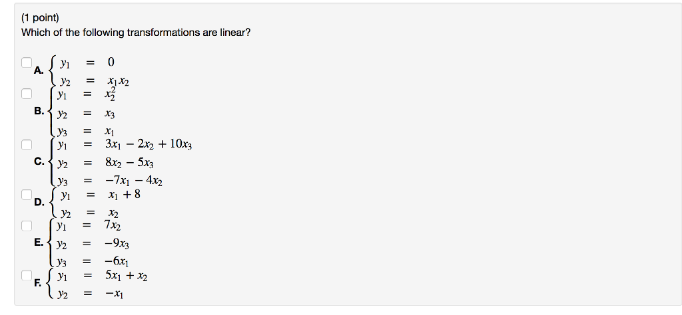Click the '(1 point)' label
Viewport: 682px width, 315px height.
[40, 18]
